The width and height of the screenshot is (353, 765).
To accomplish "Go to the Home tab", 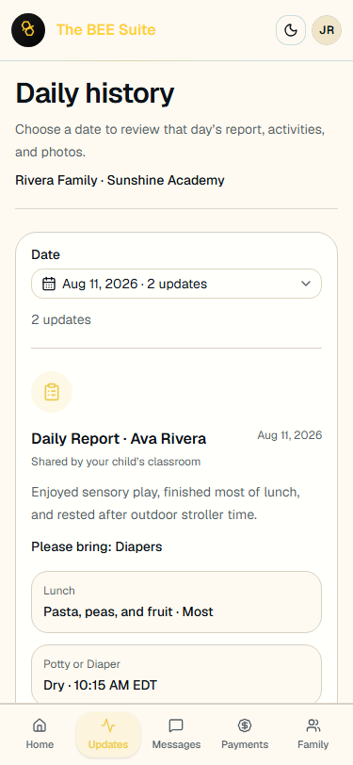I will [40, 734].
